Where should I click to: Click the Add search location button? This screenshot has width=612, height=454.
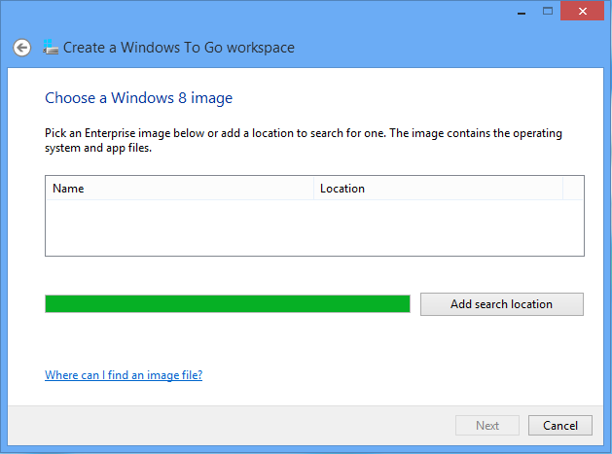[x=501, y=304]
